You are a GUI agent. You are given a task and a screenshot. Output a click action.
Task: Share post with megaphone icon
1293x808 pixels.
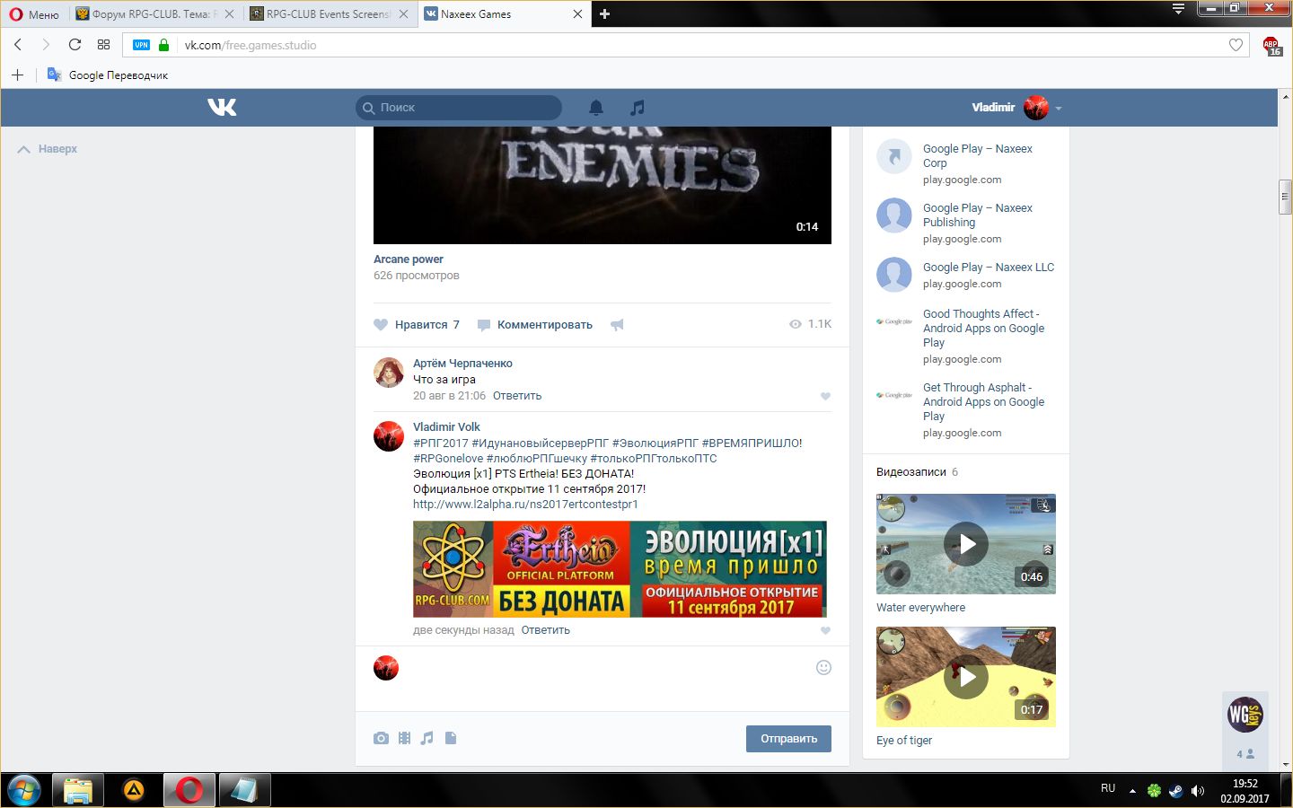point(617,325)
